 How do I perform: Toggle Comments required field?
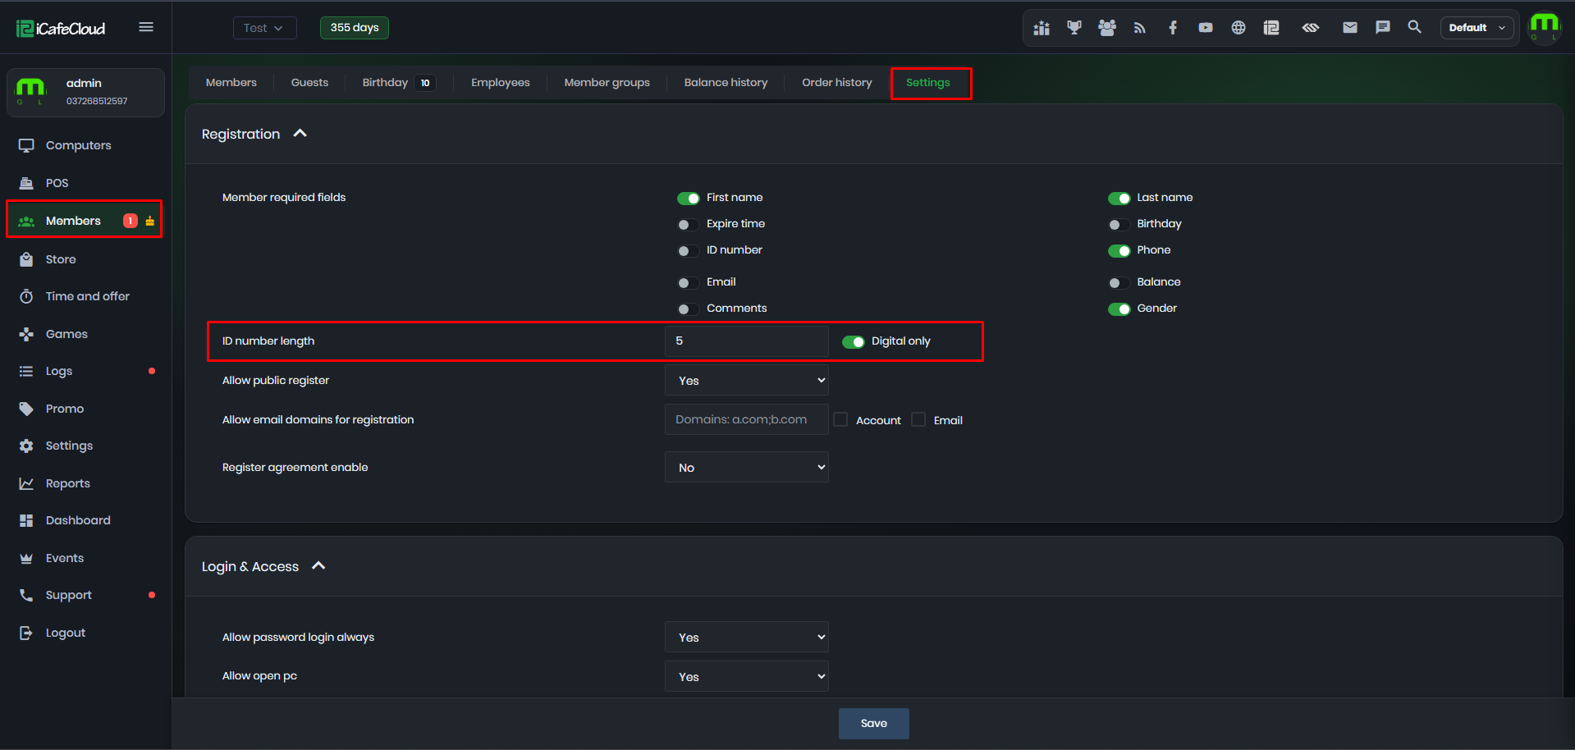click(689, 309)
